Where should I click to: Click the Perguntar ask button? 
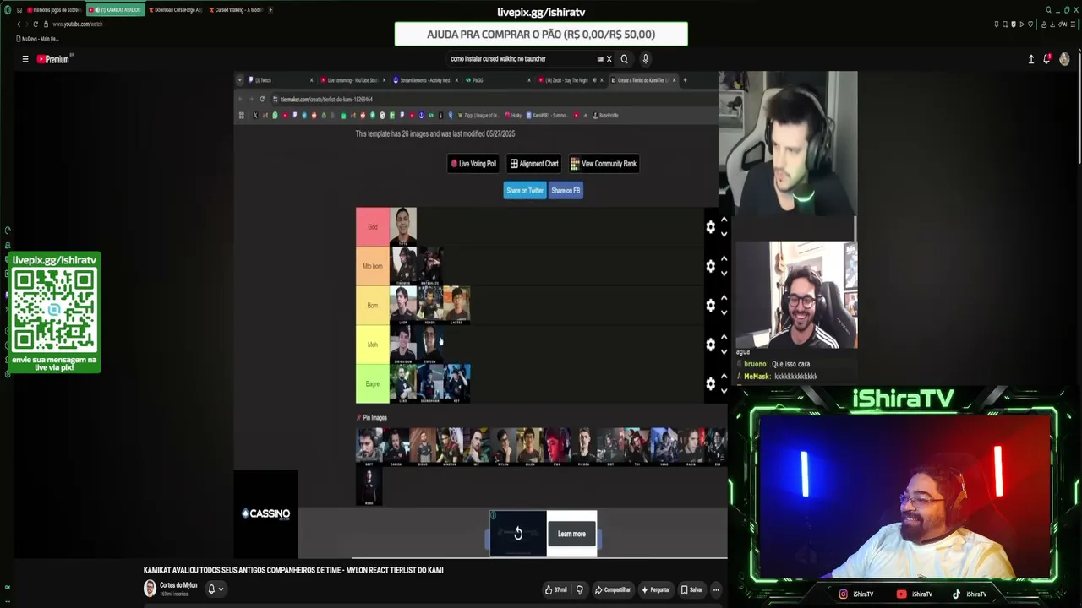pos(656,589)
